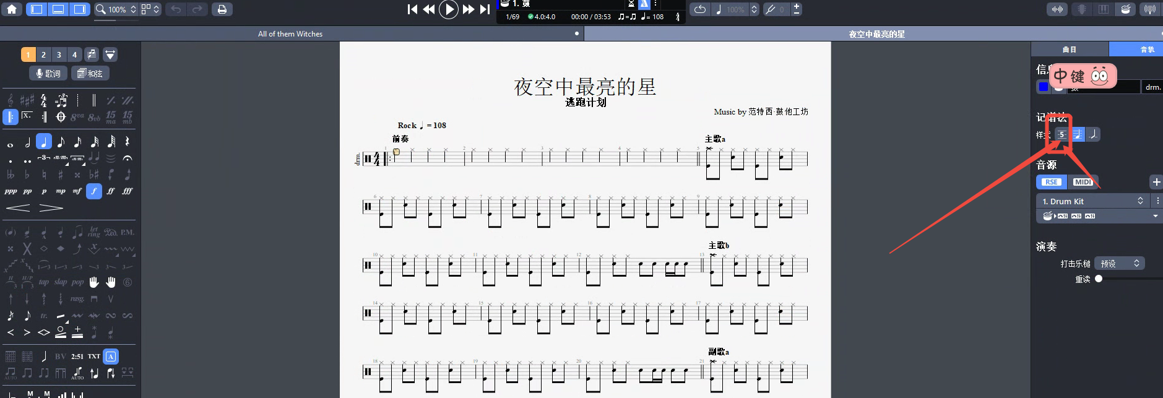Rewind to the previous bar

428,9
